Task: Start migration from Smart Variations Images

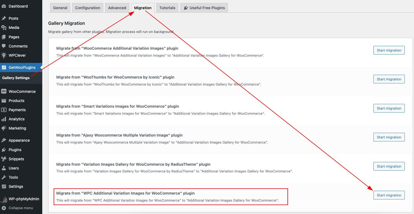Action: [x=389, y=108]
